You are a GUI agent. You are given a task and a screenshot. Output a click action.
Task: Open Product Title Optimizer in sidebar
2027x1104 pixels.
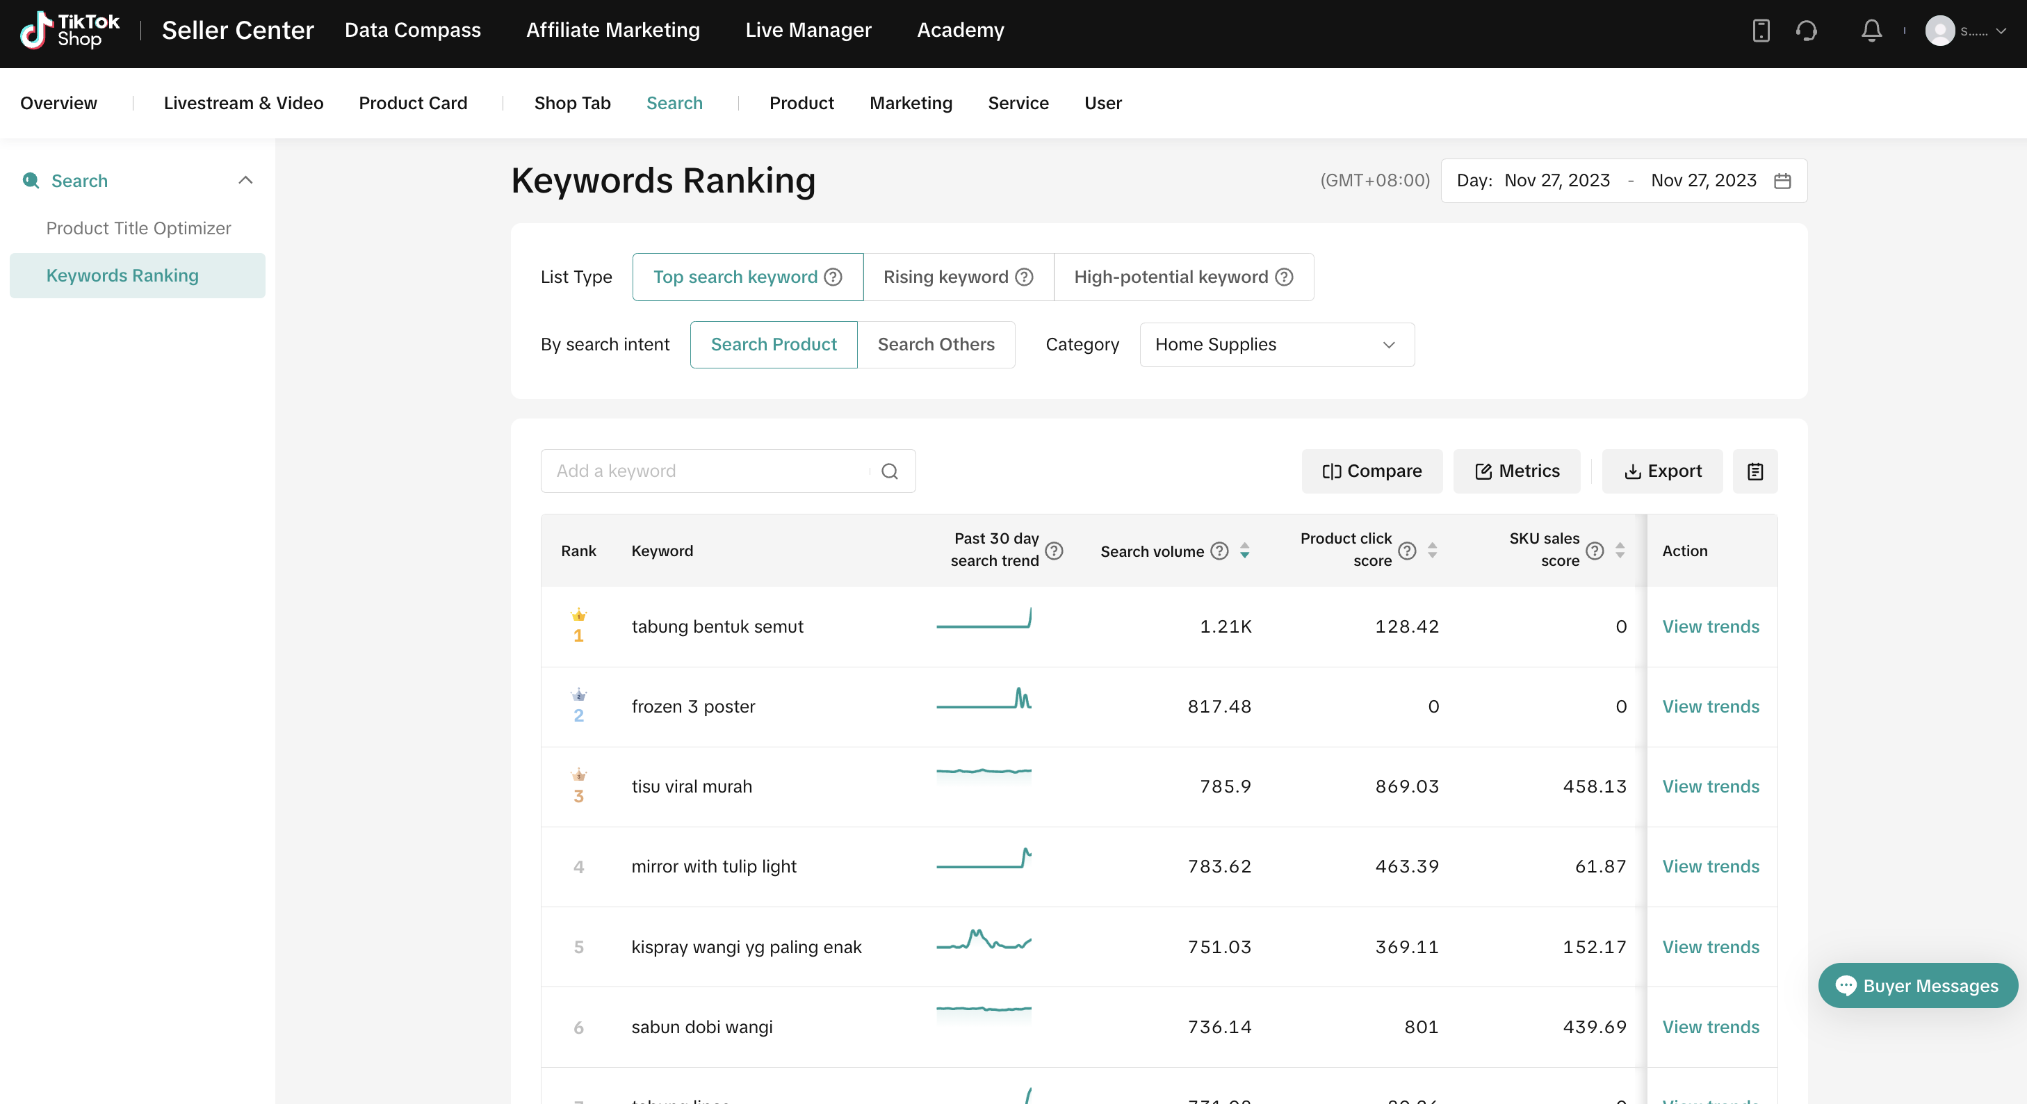pyautogui.click(x=138, y=228)
